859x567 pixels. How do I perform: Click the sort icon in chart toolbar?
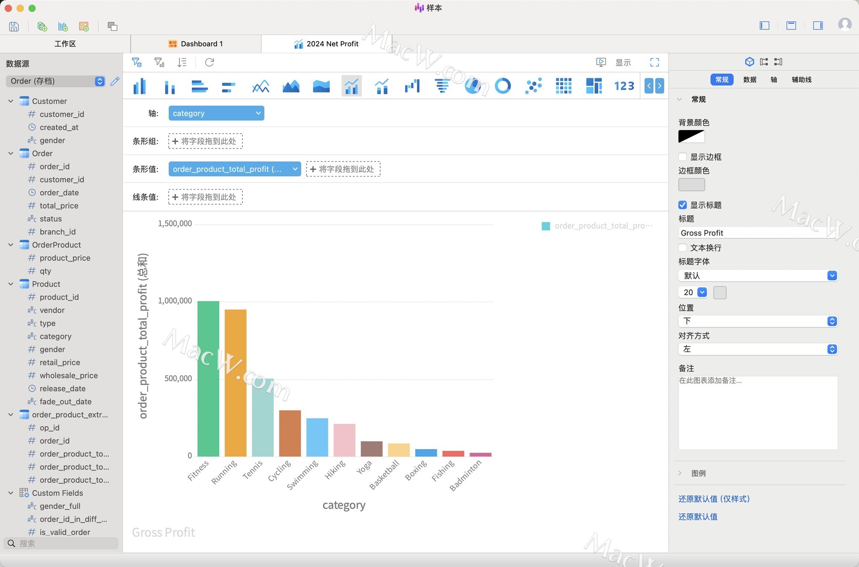(x=182, y=62)
